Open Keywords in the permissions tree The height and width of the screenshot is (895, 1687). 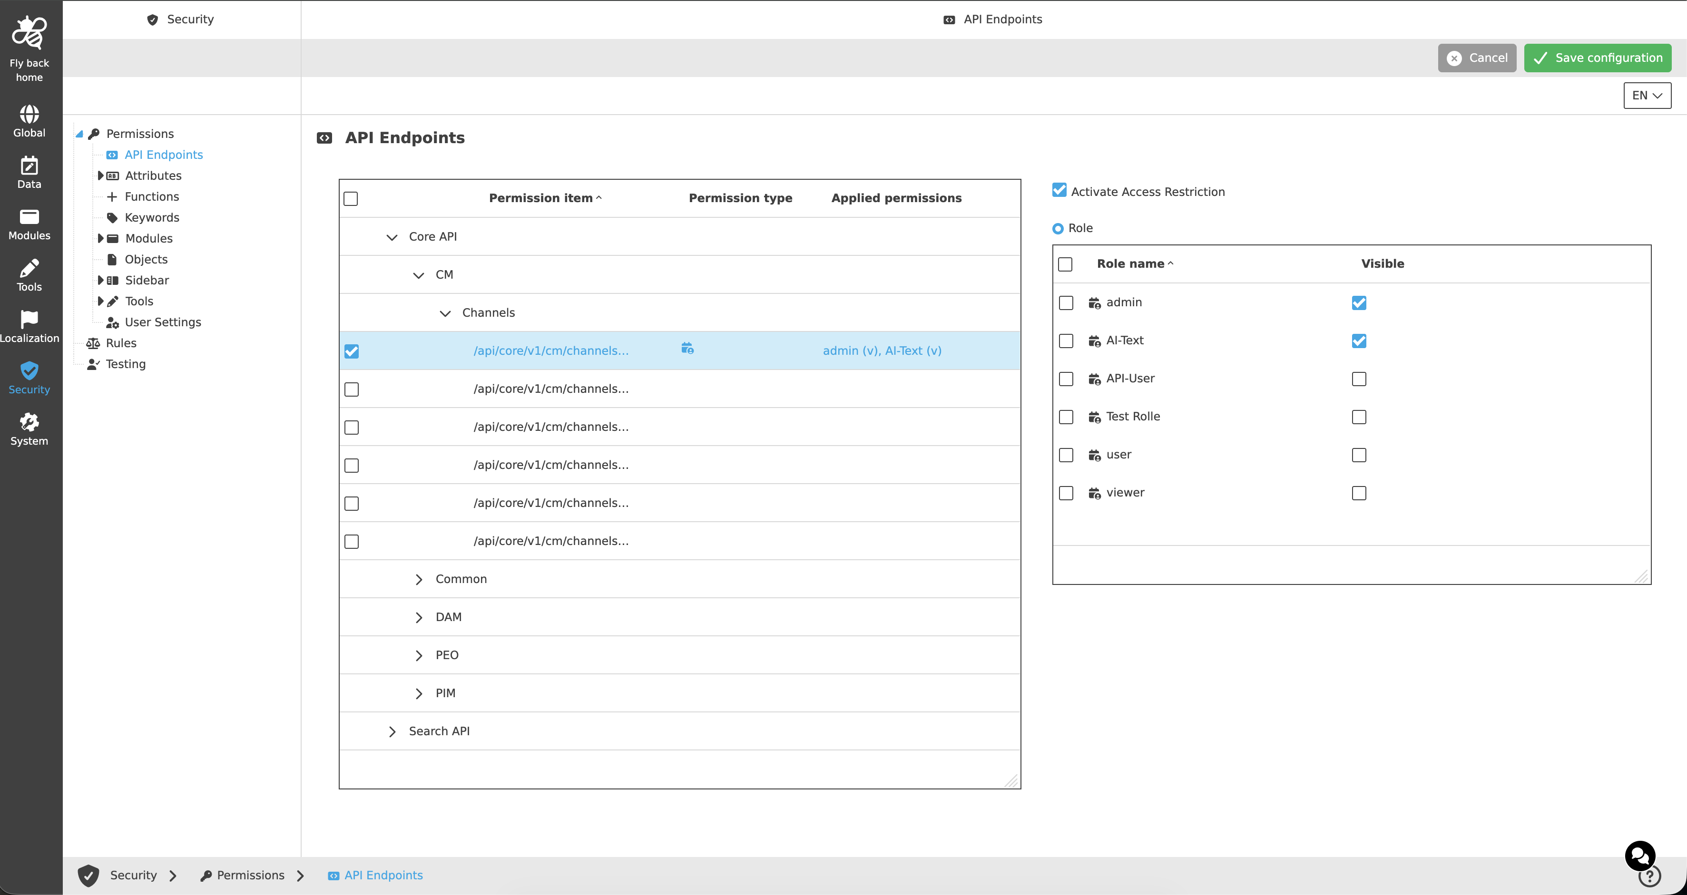pyautogui.click(x=151, y=217)
